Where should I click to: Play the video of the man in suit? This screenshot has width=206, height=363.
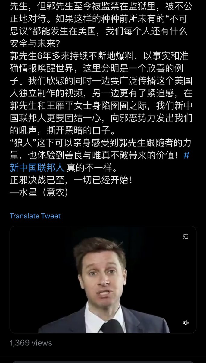pos(103,280)
